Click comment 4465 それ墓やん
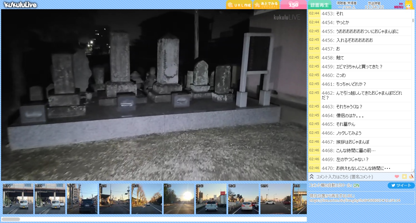Viewport: 416px width, 223px height. [345, 124]
